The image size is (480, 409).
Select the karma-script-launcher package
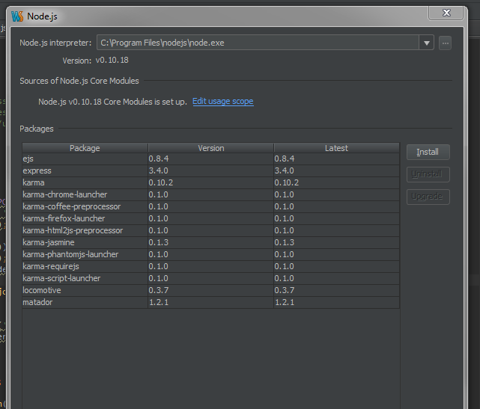pos(61,278)
